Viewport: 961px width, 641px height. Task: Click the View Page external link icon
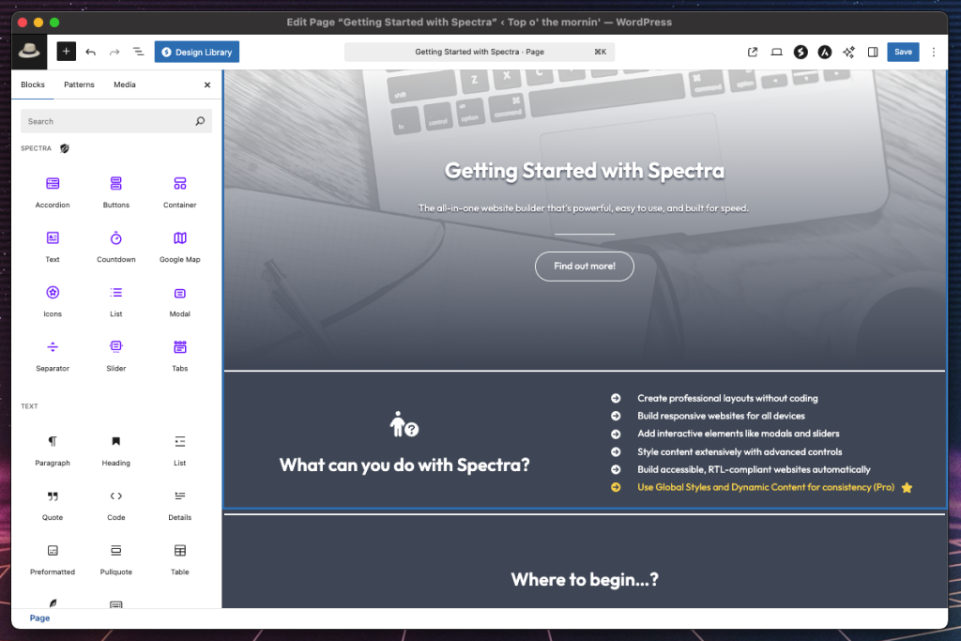pos(753,52)
